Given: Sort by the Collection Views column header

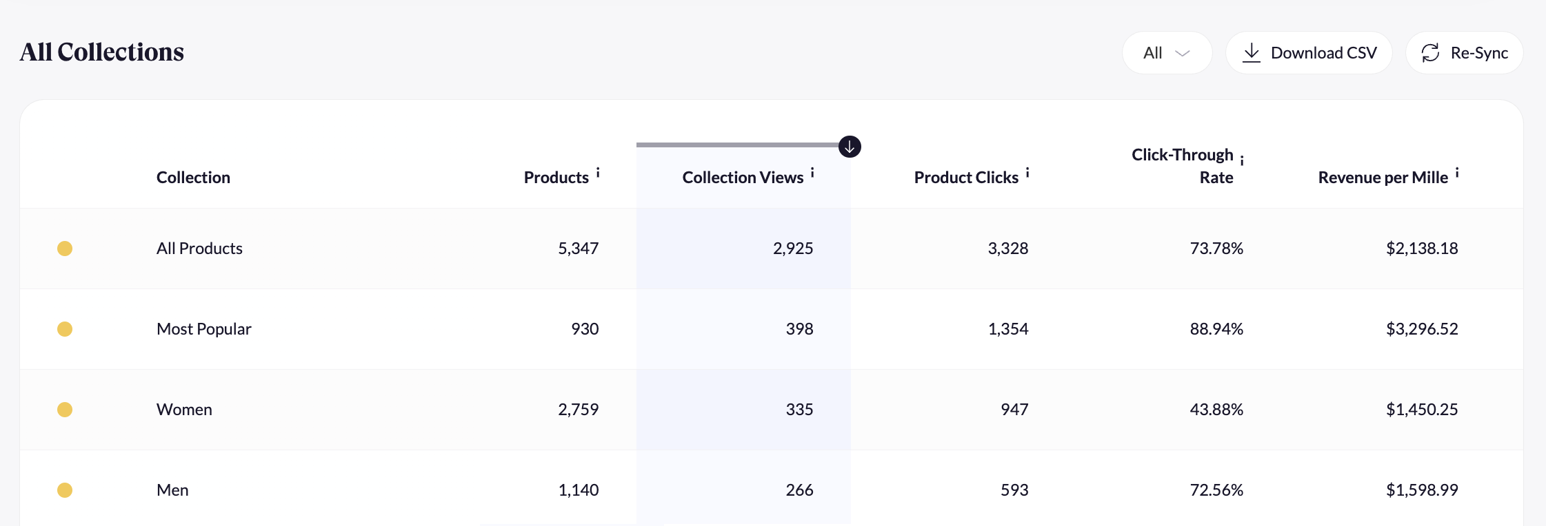Looking at the screenshot, I should [743, 178].
